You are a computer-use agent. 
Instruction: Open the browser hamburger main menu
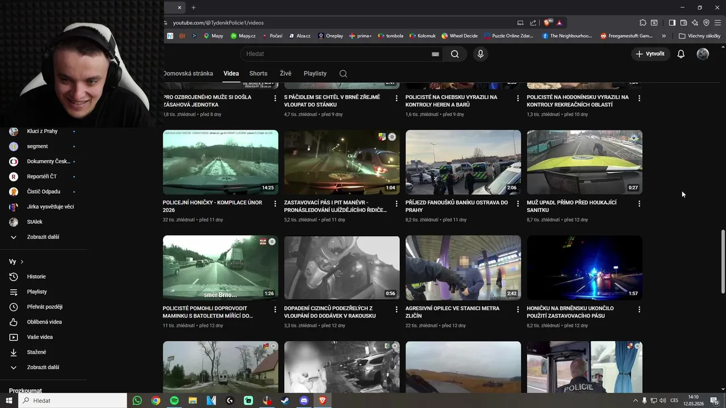[718, 23]
